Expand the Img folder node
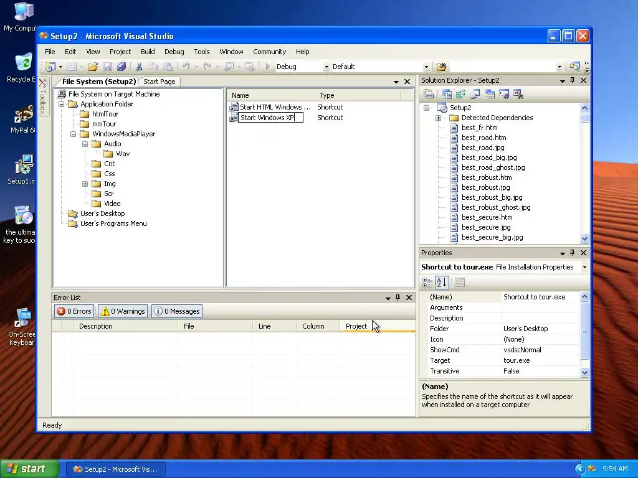Screen dimensions: 638x478 tap(85, 184)
